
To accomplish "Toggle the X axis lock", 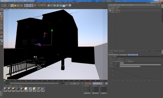I will 25,6.
